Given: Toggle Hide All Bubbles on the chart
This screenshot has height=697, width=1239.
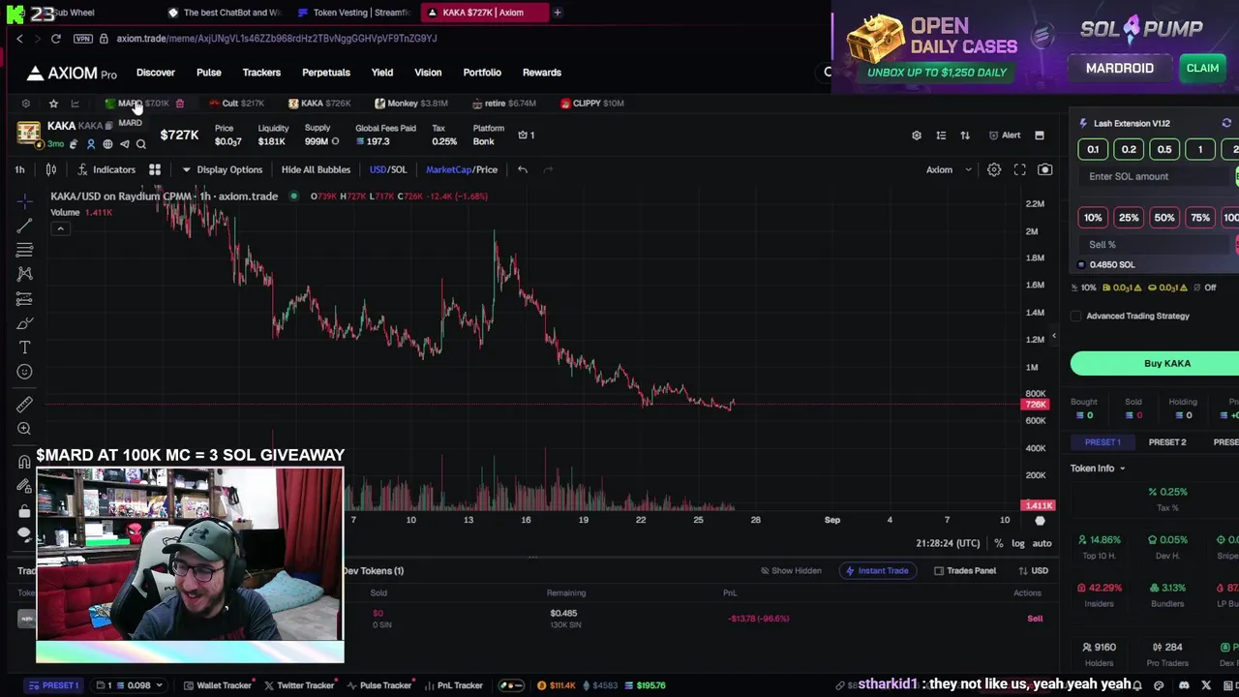Looking at the screenshot, I should pyautogui.click(x=316, y=169).
